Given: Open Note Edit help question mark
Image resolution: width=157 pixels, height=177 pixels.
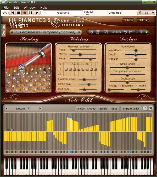Looking at the screenshot, I should tap(145, 108).
